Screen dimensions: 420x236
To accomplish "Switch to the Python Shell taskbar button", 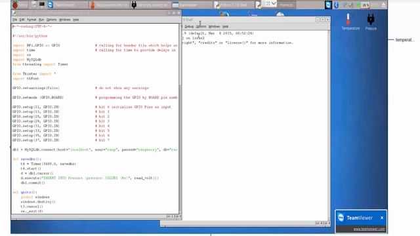I will point(234,5).
